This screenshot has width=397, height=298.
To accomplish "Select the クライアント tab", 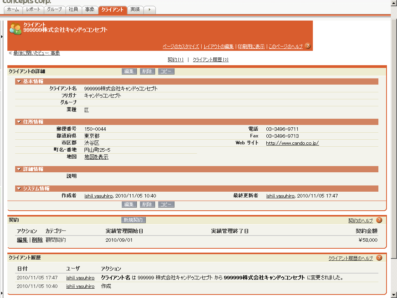I will (112, 10).
